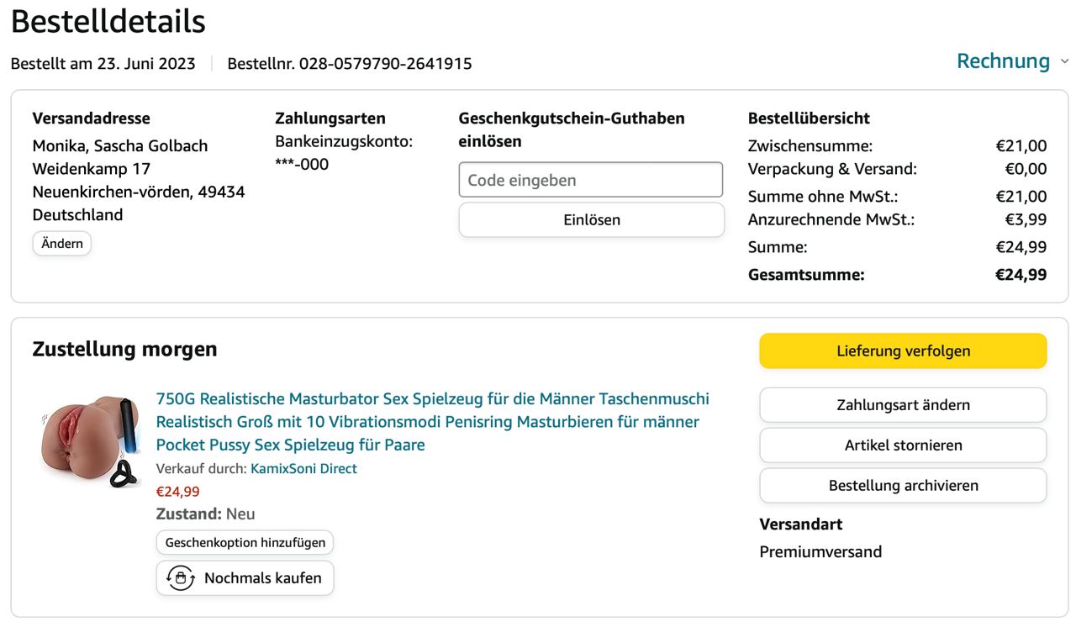The image size is (1076, 627).
Task: Open the 750G product title link
Action: pyautogui.click(x=432, y=421)
